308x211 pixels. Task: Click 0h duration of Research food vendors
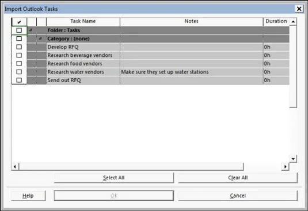[267, 64]
